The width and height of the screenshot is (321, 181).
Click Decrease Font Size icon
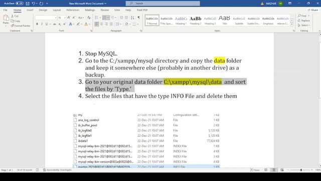74,18
